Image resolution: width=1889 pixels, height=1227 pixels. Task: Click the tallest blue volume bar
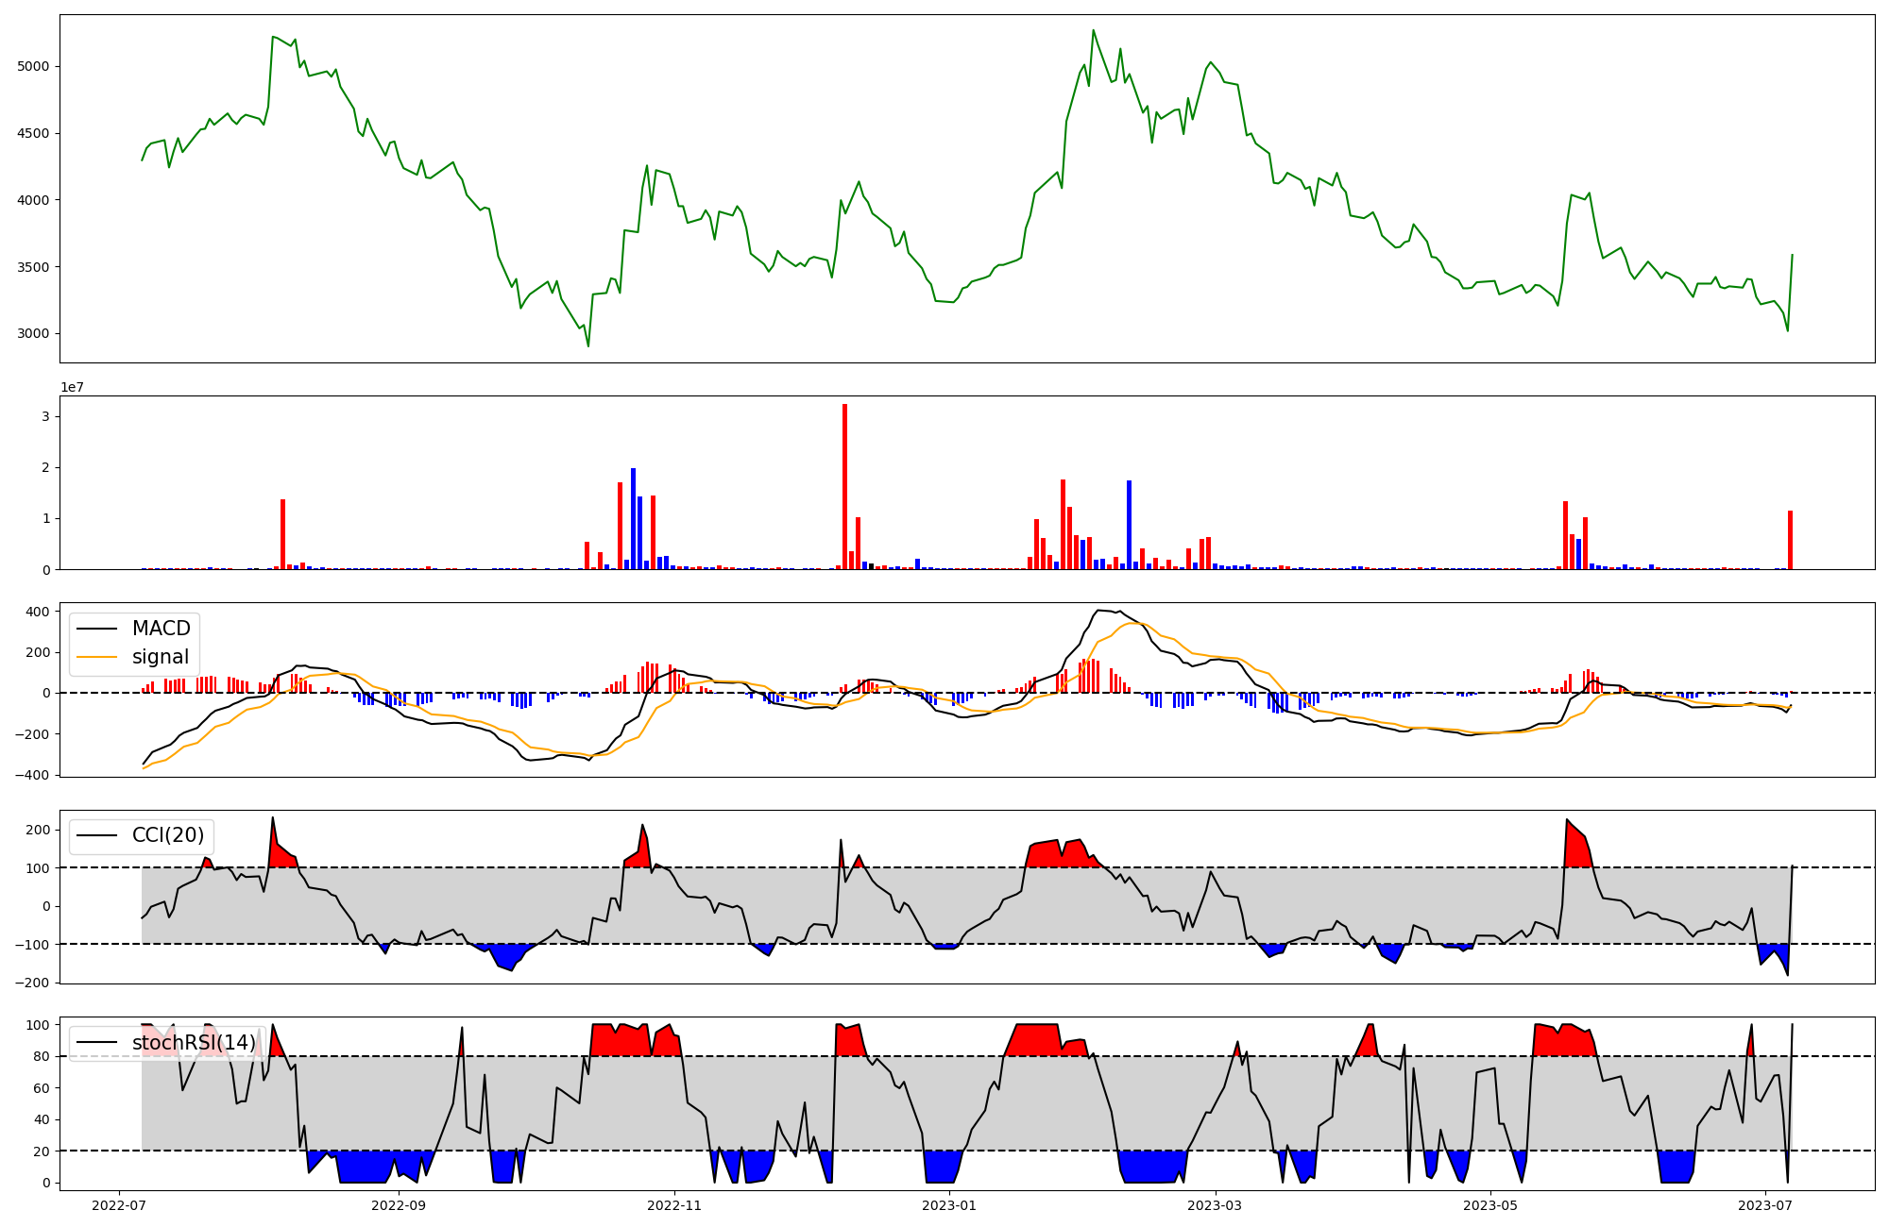coord(633,518)
